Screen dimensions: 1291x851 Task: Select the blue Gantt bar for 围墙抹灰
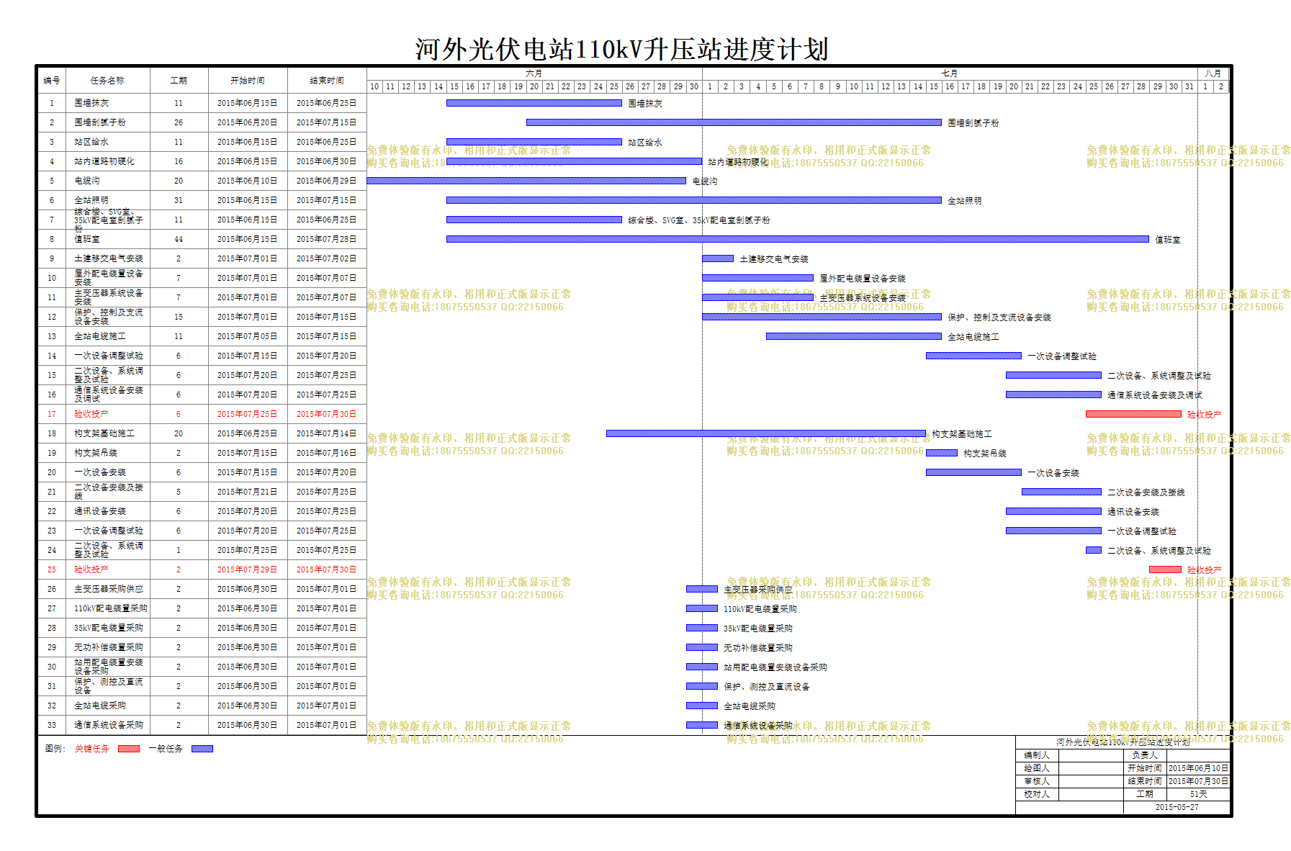coord(534,103)
